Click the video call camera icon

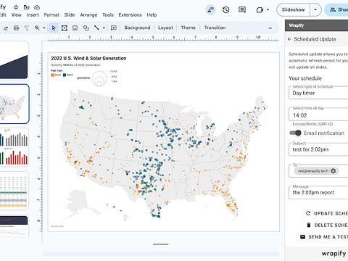[260, 10]
